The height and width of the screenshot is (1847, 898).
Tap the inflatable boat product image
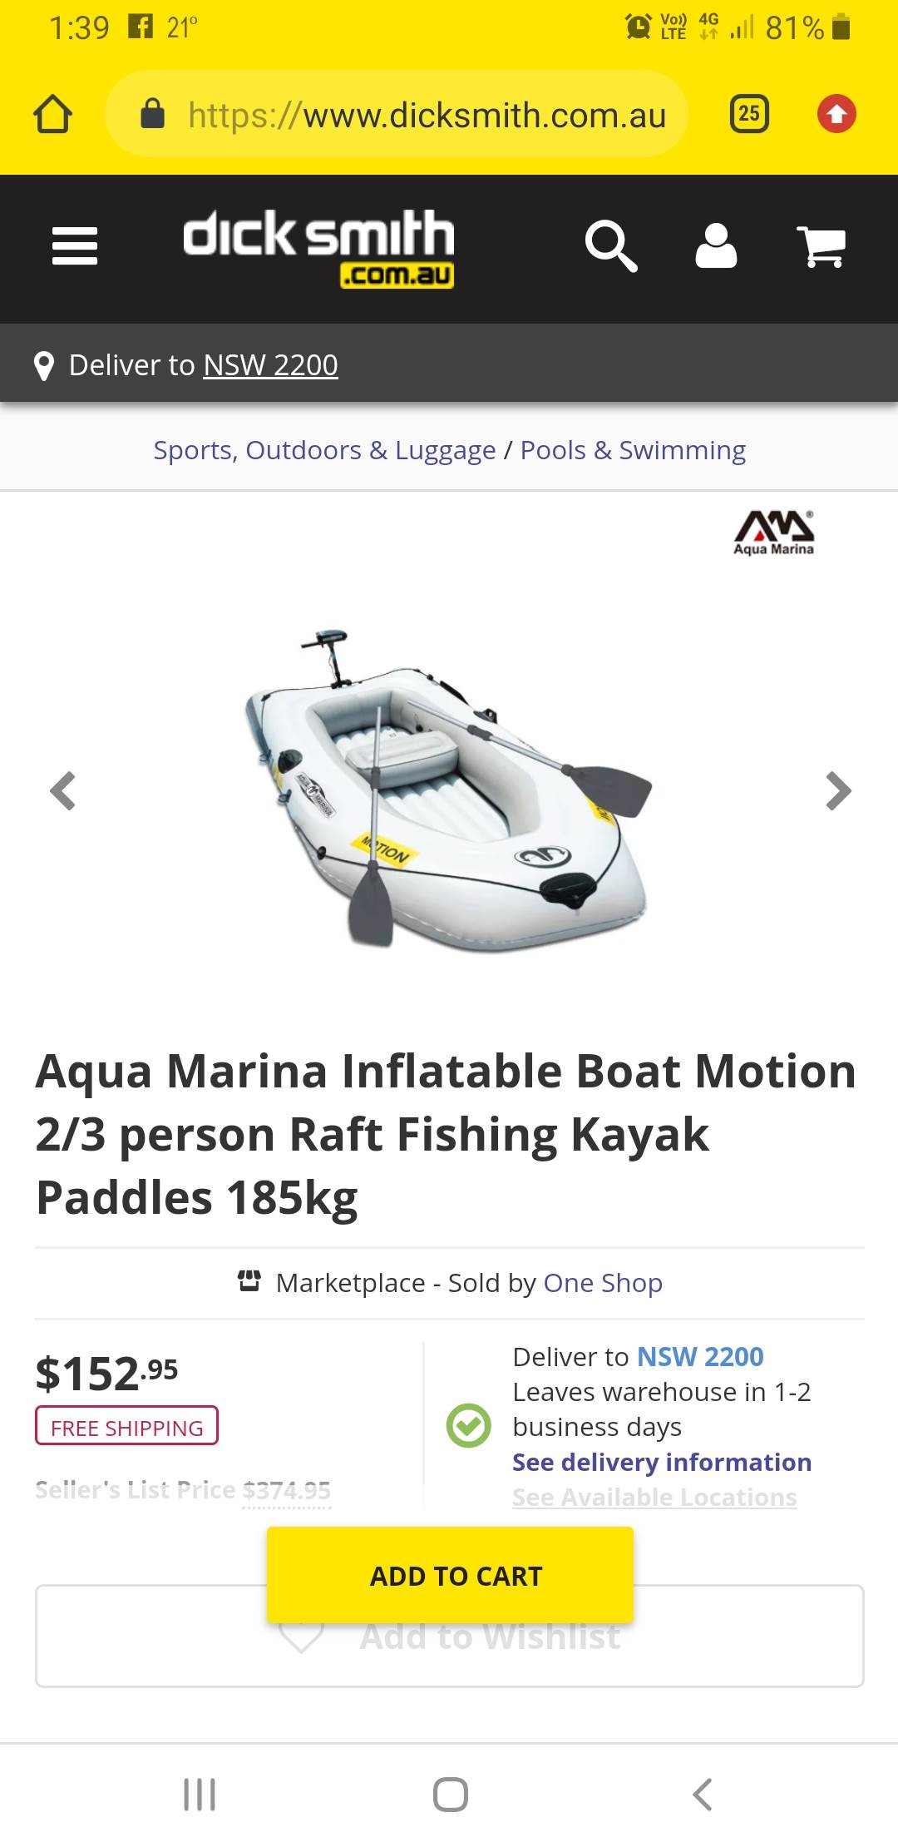point(449,790)
